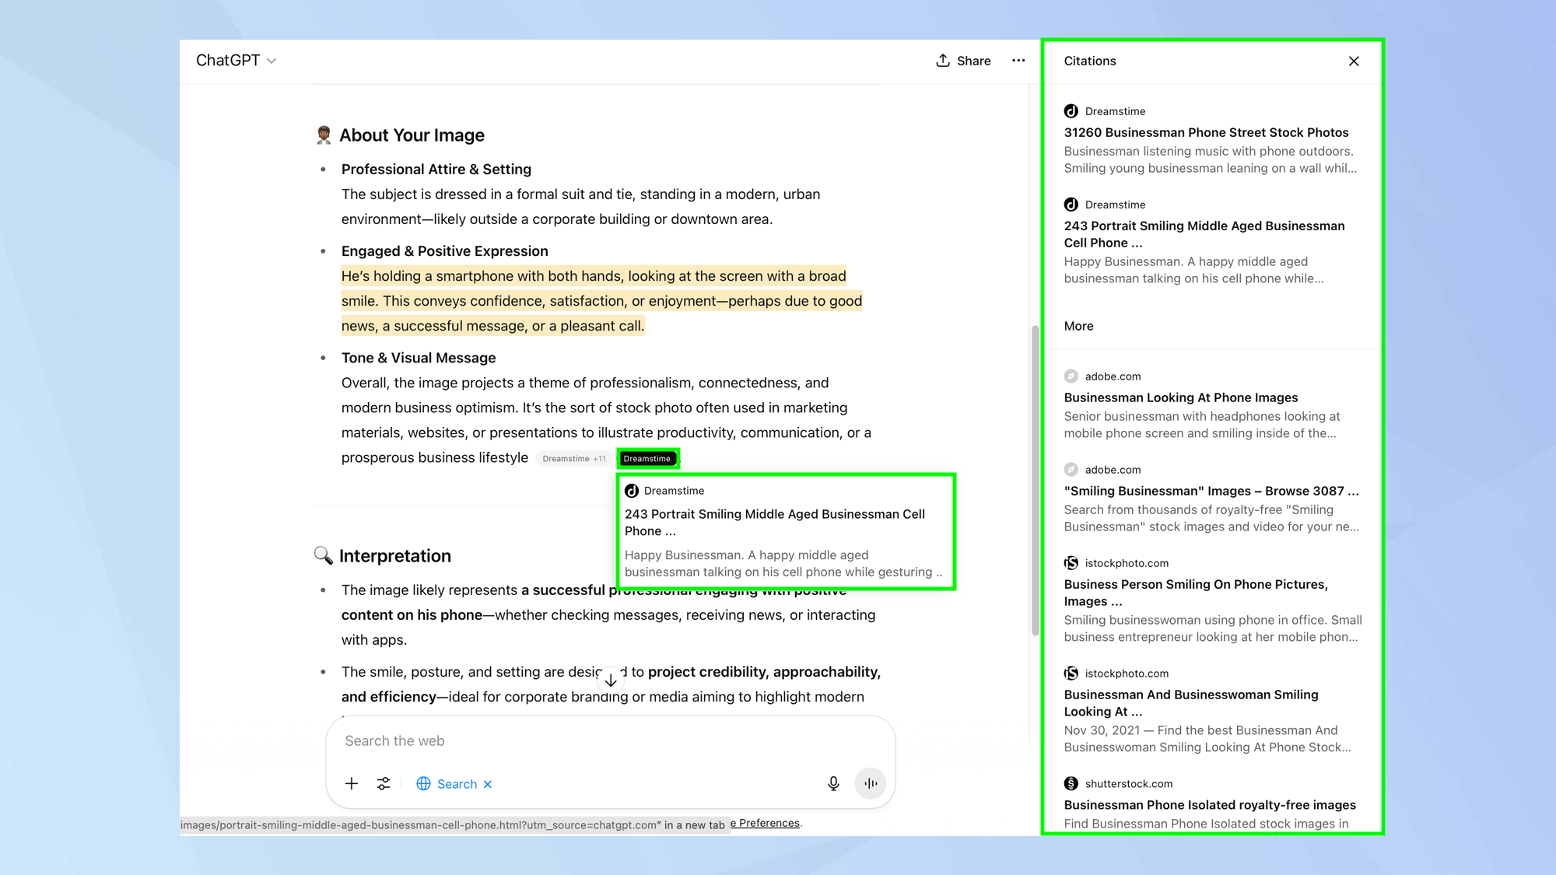
Task: Open the Businessman Looking At Phone Images citation
Action: click(x=1180, y=397)
